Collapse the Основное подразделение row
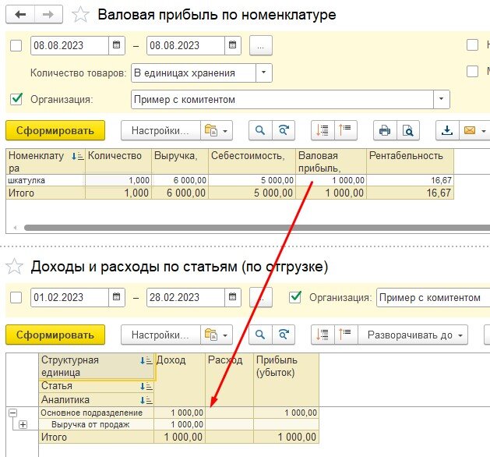This screenshot has height=457, width=490. [x=12, y=413]
